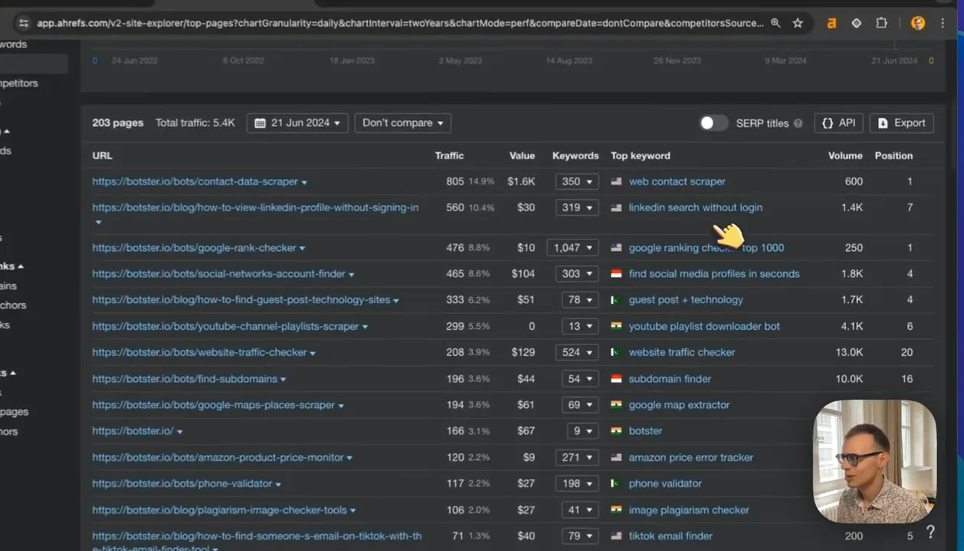The width and height of the screenshot is (964, 551).
Task: Open the orange Ahrefs extension icon
Action: [x=831, y=23]
